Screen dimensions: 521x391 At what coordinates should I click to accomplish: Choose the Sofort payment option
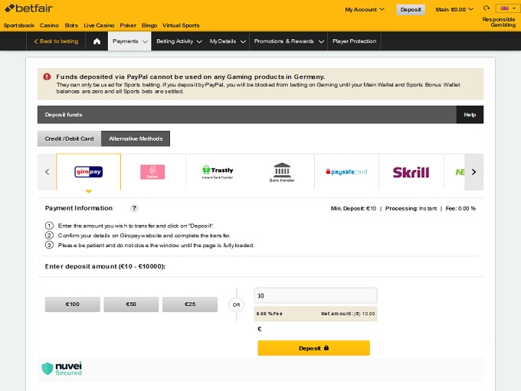pos(152,172)
